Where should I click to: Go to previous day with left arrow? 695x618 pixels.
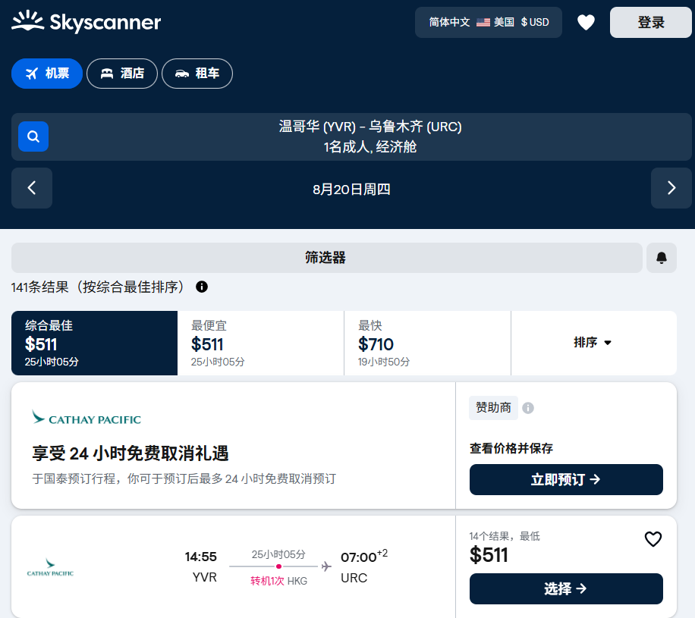click(x=32, y=188)
